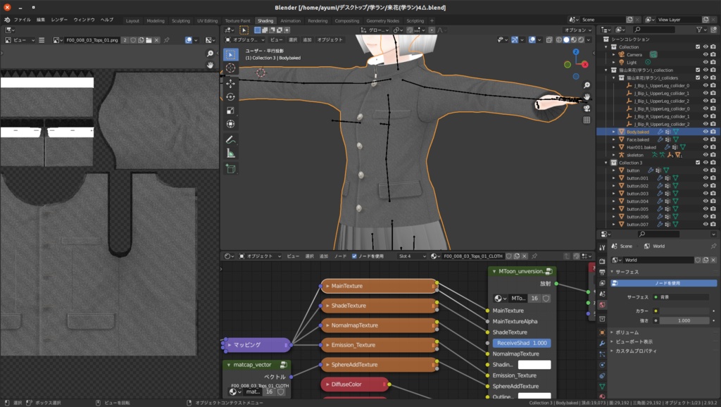The height and width of the screenshot is (407, 721).
Task: Click the World strength value field
Action: point(684,320)
